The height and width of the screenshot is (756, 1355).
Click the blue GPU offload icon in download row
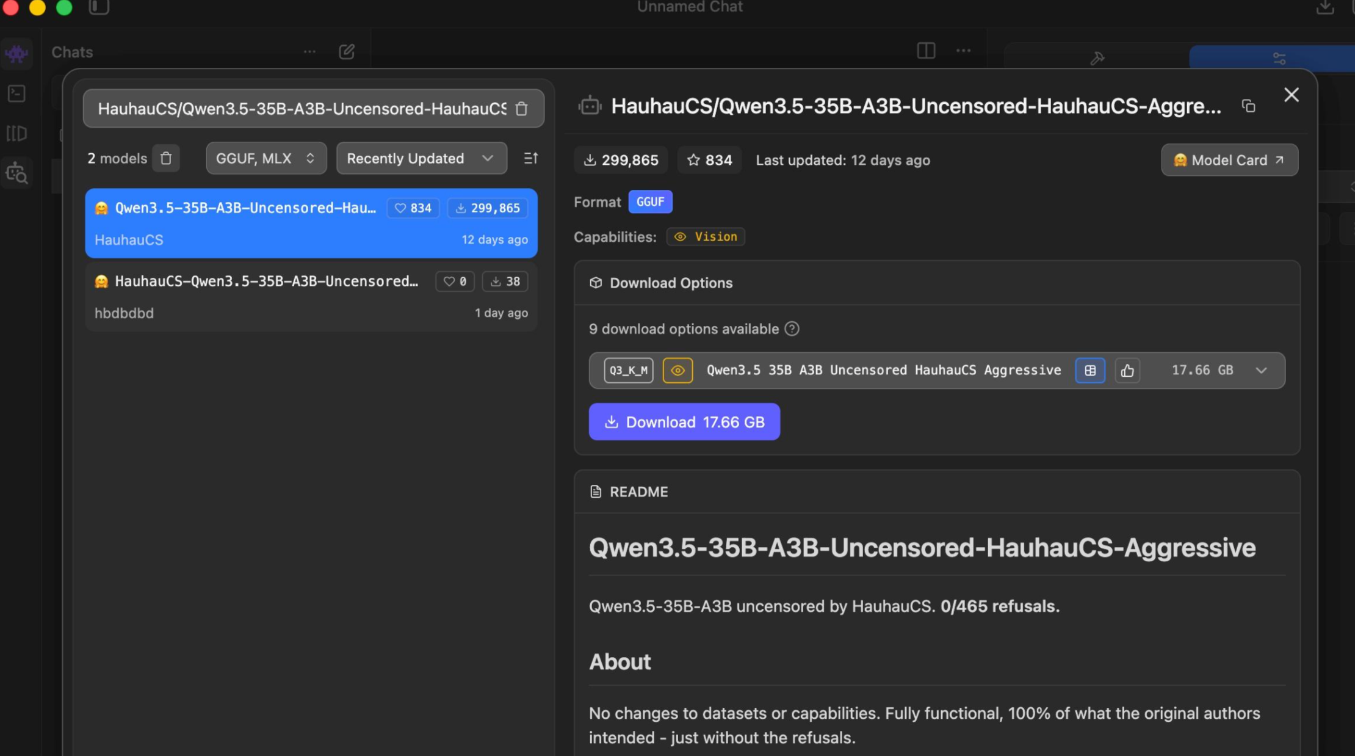click(1089, 371)
